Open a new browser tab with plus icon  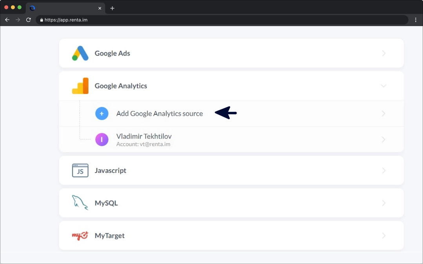pos(112,8)
